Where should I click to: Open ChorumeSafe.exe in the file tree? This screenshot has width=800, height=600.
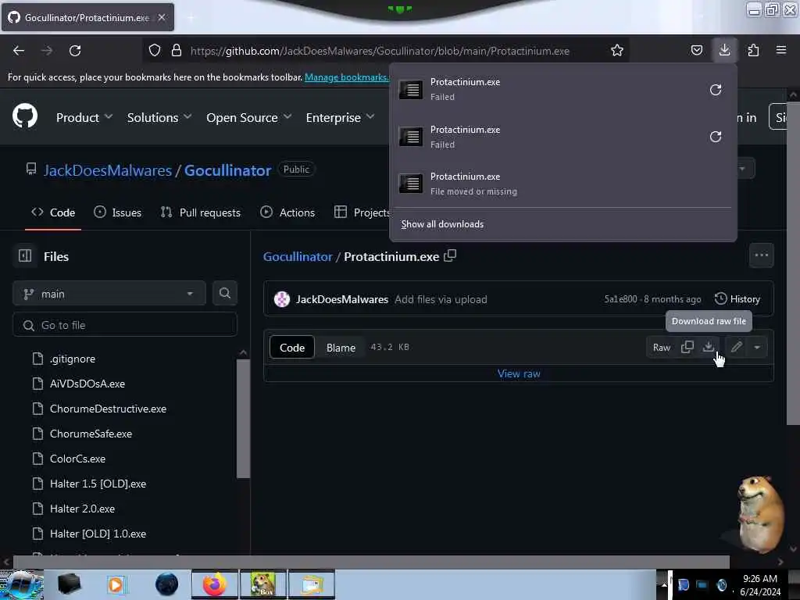pos(91,434)
